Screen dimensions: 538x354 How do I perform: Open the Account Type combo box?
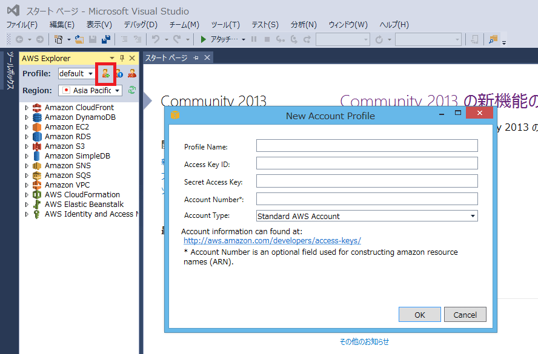tap(367, 216)
